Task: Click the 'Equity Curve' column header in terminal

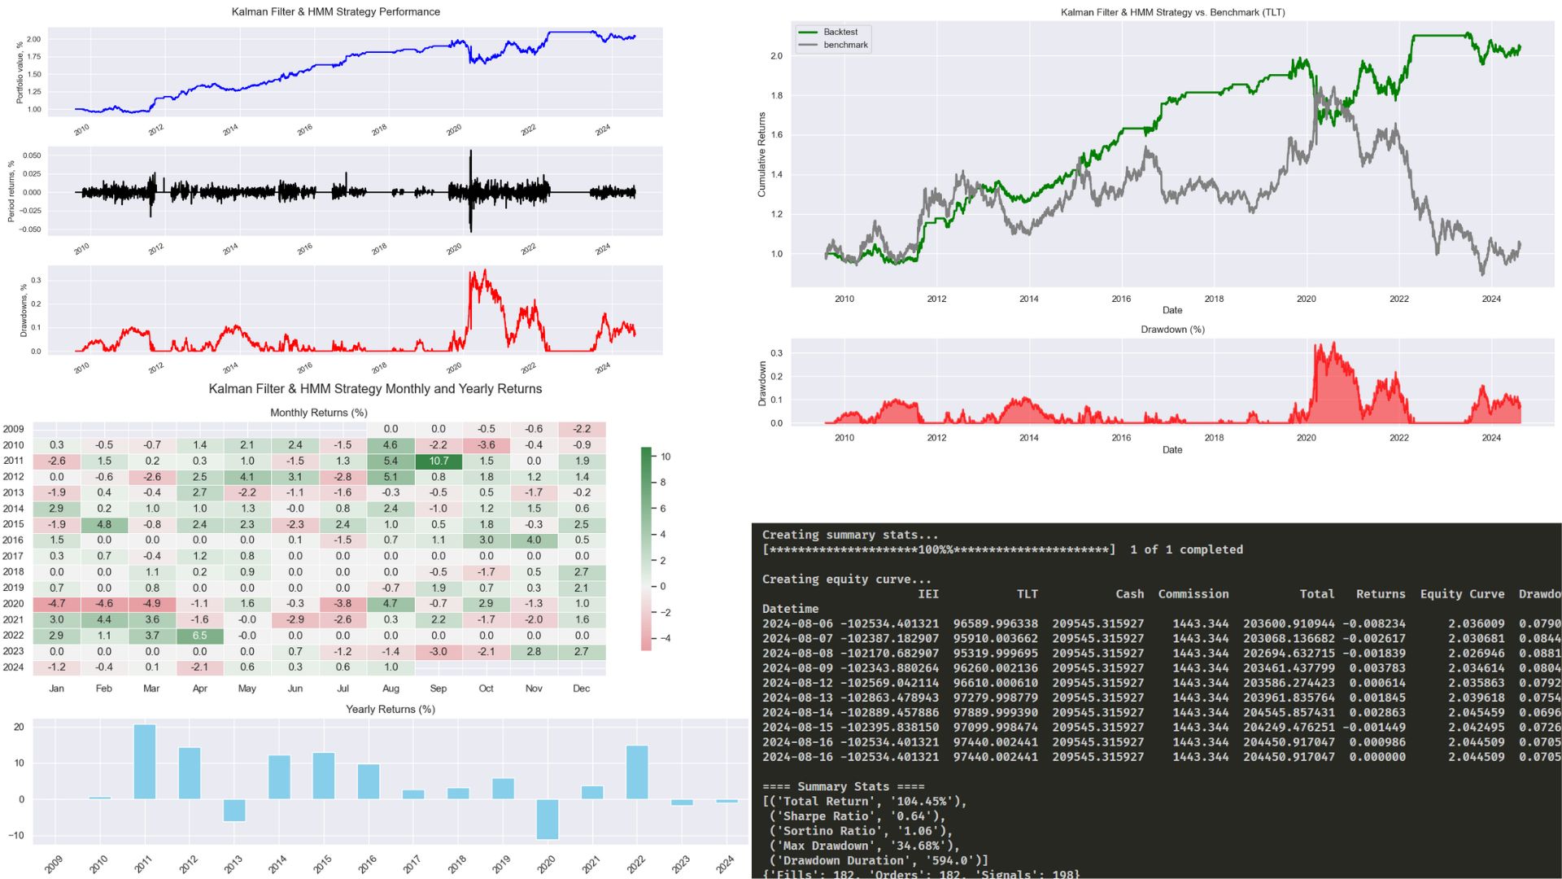Action: (1462, 594)
